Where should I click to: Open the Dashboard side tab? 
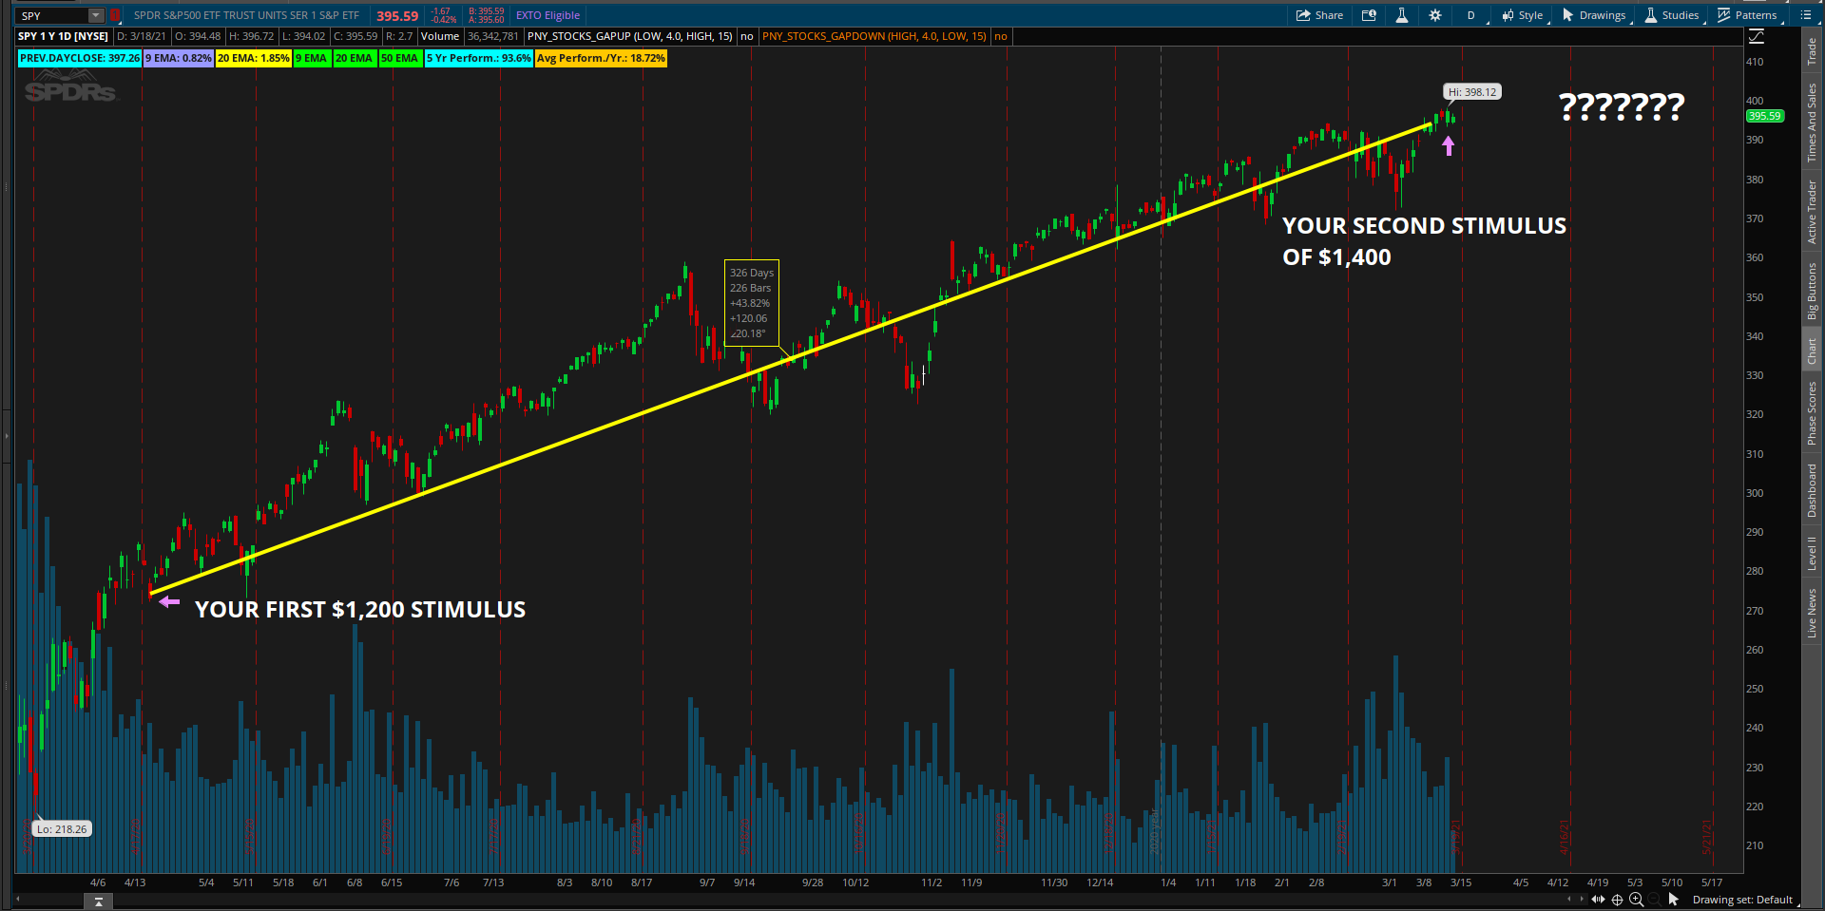click(1812, 491)
